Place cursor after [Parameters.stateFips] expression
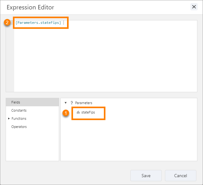This screenshot has width=203, height=185. [x=63, y=23]
